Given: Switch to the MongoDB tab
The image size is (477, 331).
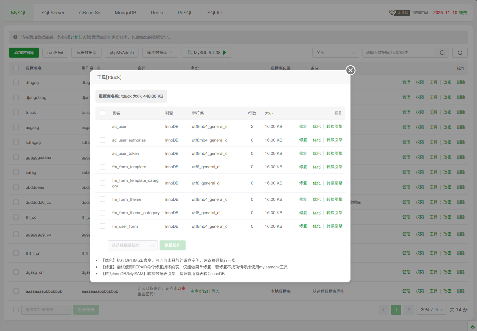Looking at the screenshot, I should [125, 13].
